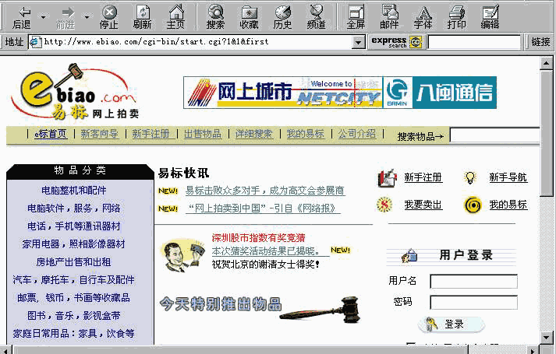Image resolution: width=556 pixels, height=354 pixels.
Task: Click into the 用户名 username field
Action: point(473,281)
